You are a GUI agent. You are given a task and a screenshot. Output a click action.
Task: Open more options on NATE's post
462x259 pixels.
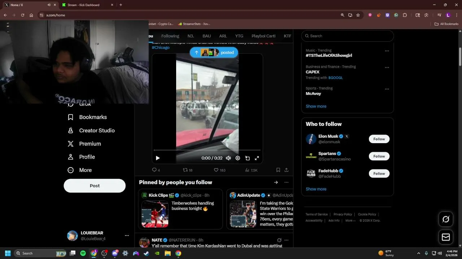tap(287, 240)
